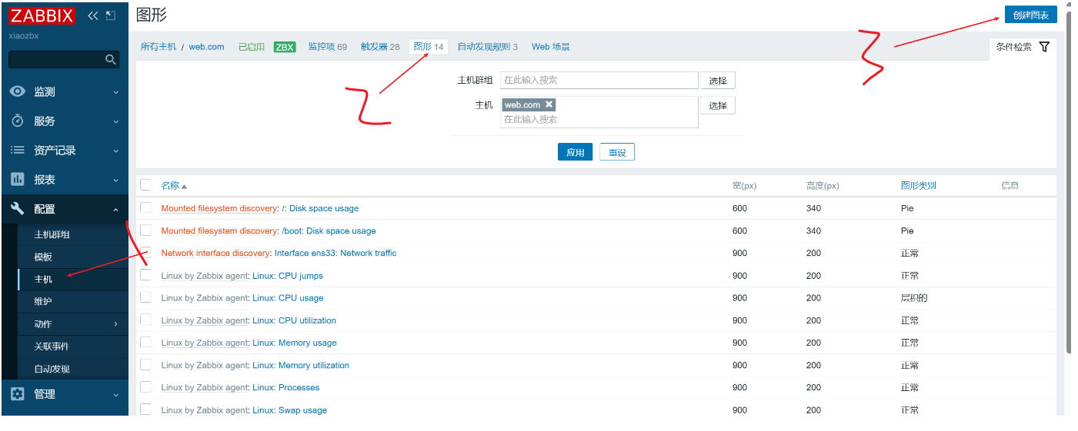1078x431 pixels.
Task: Check the 'Linux: Memory usage' row checkbox
Action: pyautogui.click(x=145, y=342)
